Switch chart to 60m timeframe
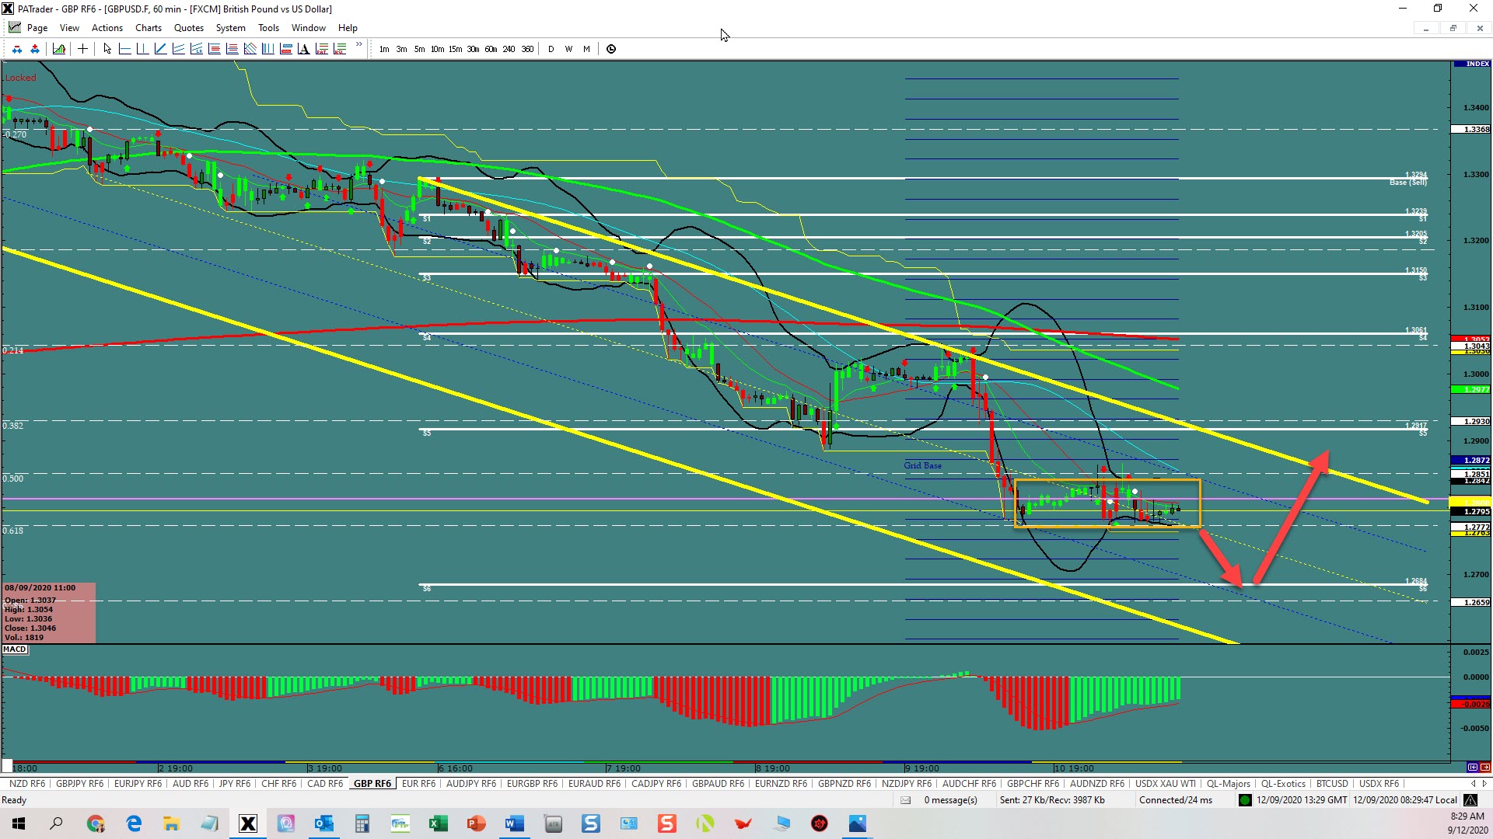Screen dimensions: 1493x839 click(x=491, y=49)
